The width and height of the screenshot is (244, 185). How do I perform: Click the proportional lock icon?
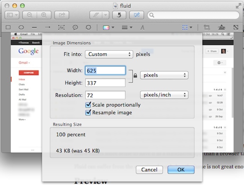(135, 76)
